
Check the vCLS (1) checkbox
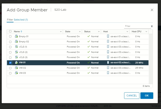[10, 47]
